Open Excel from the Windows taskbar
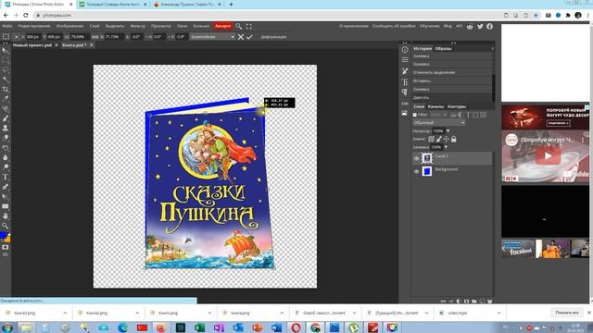 pyautogui.click(x=199, y=327)
